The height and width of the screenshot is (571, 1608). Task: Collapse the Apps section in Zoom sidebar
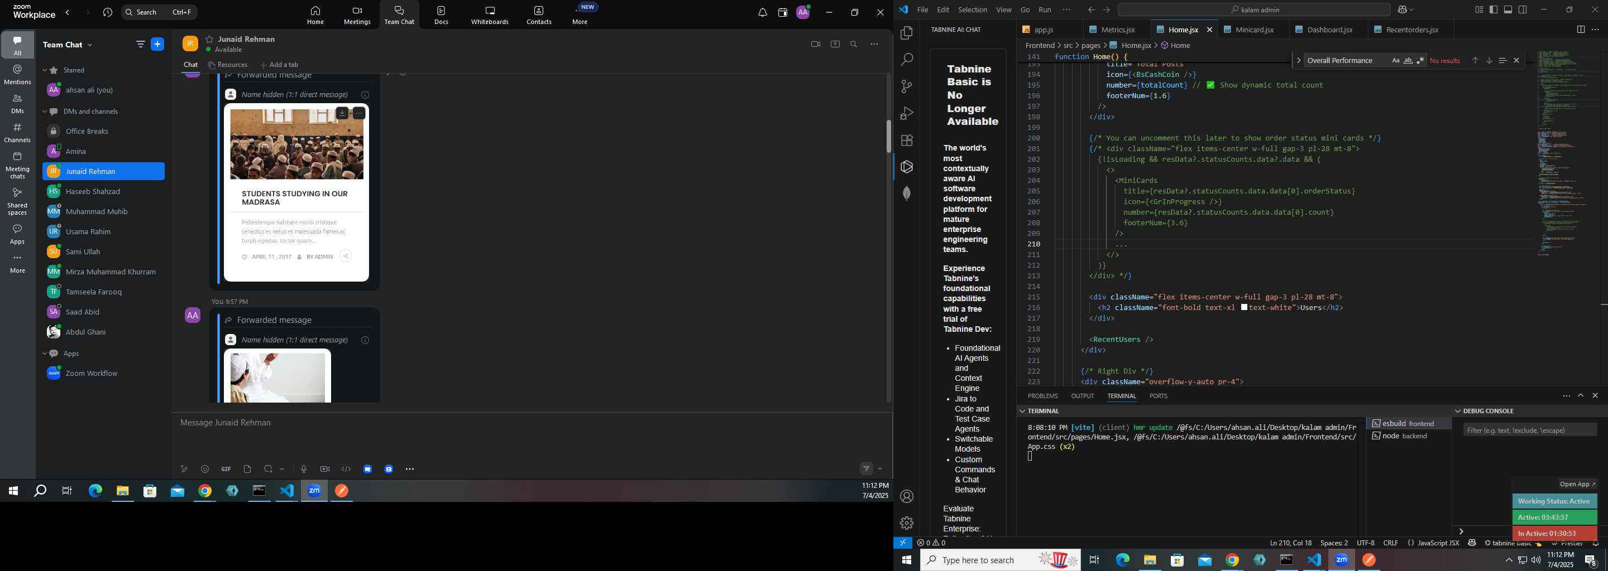point(44,354)
